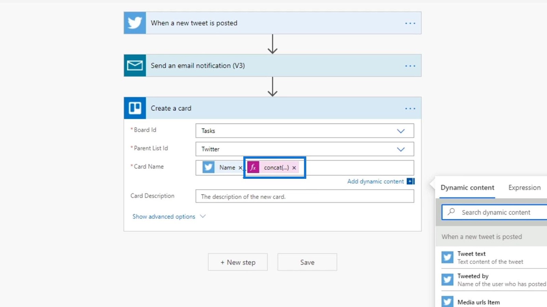Viewport: 547px width, 307px height.
Task: Click the envelope icon on the email step
Action: click(x=135, y=65)
